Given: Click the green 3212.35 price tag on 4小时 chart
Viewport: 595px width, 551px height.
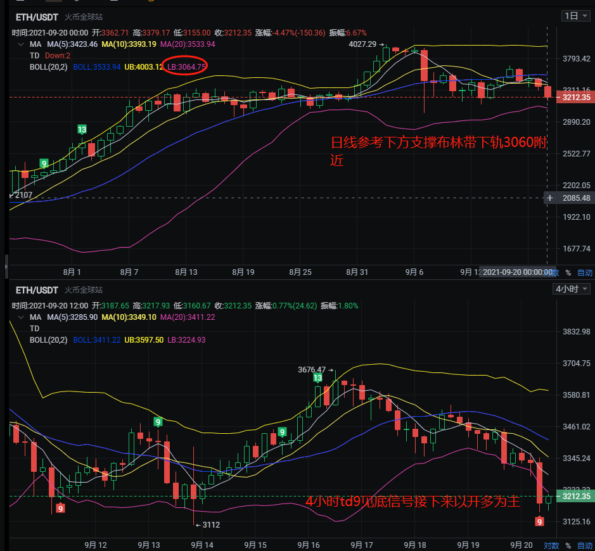Looking at the screenshot, I should pos(575,496).
